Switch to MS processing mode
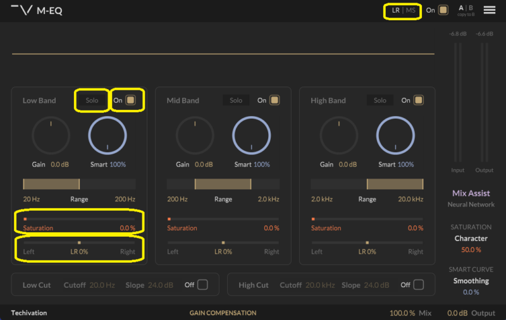Image resolution: width=506 pixels, height=320 pixels. click(x=411, y=10)
